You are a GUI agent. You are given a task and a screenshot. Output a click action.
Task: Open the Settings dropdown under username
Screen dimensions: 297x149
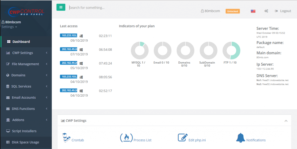click(9, 27)
